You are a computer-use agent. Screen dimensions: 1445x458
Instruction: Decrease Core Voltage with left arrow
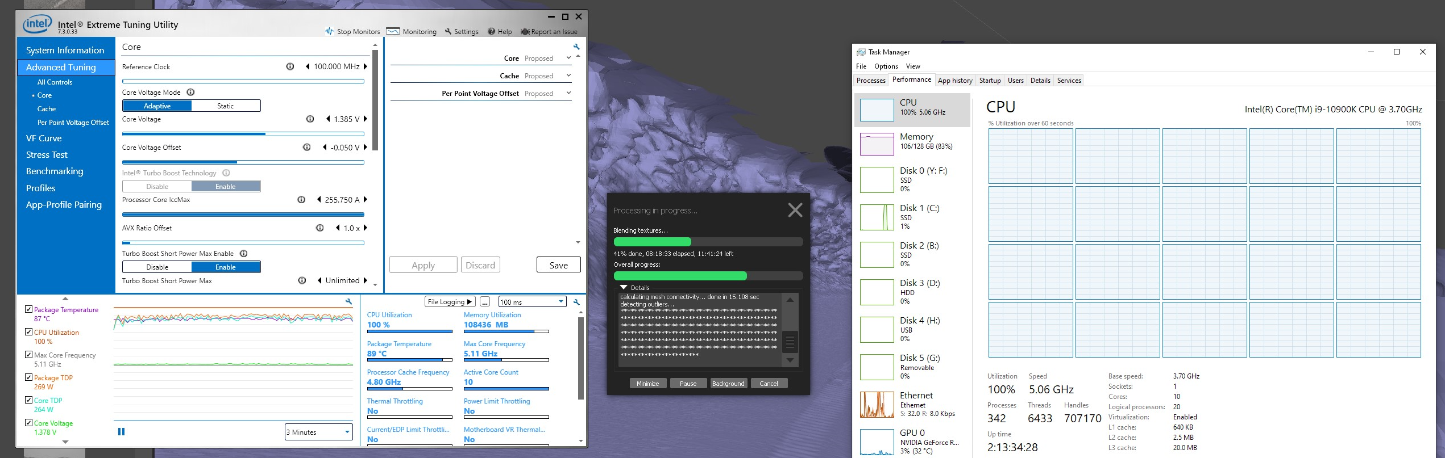tap(328, 119)
